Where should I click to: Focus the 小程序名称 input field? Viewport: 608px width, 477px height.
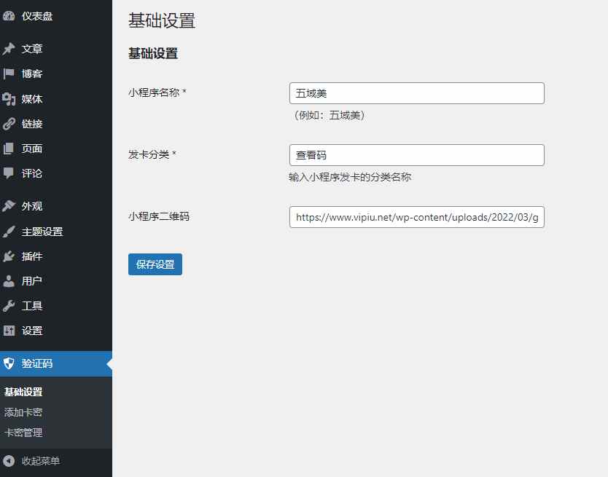click(417, 93)
